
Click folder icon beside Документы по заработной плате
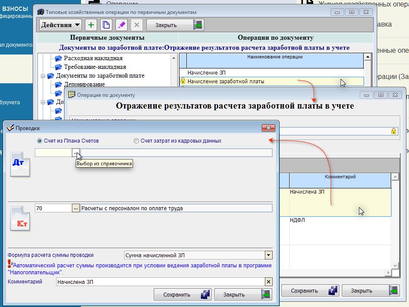[x=51, y=76]
